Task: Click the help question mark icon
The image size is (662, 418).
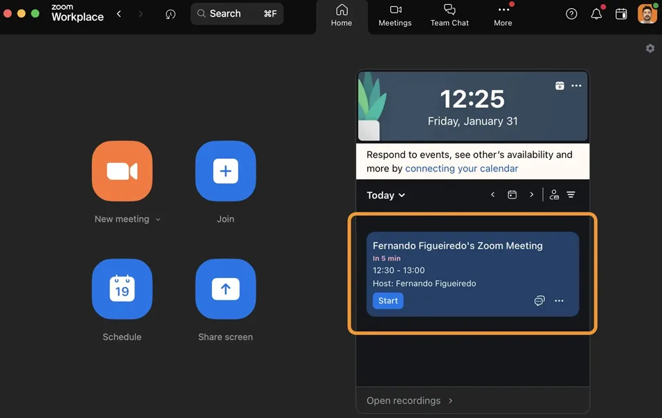Action: [571, 14]
